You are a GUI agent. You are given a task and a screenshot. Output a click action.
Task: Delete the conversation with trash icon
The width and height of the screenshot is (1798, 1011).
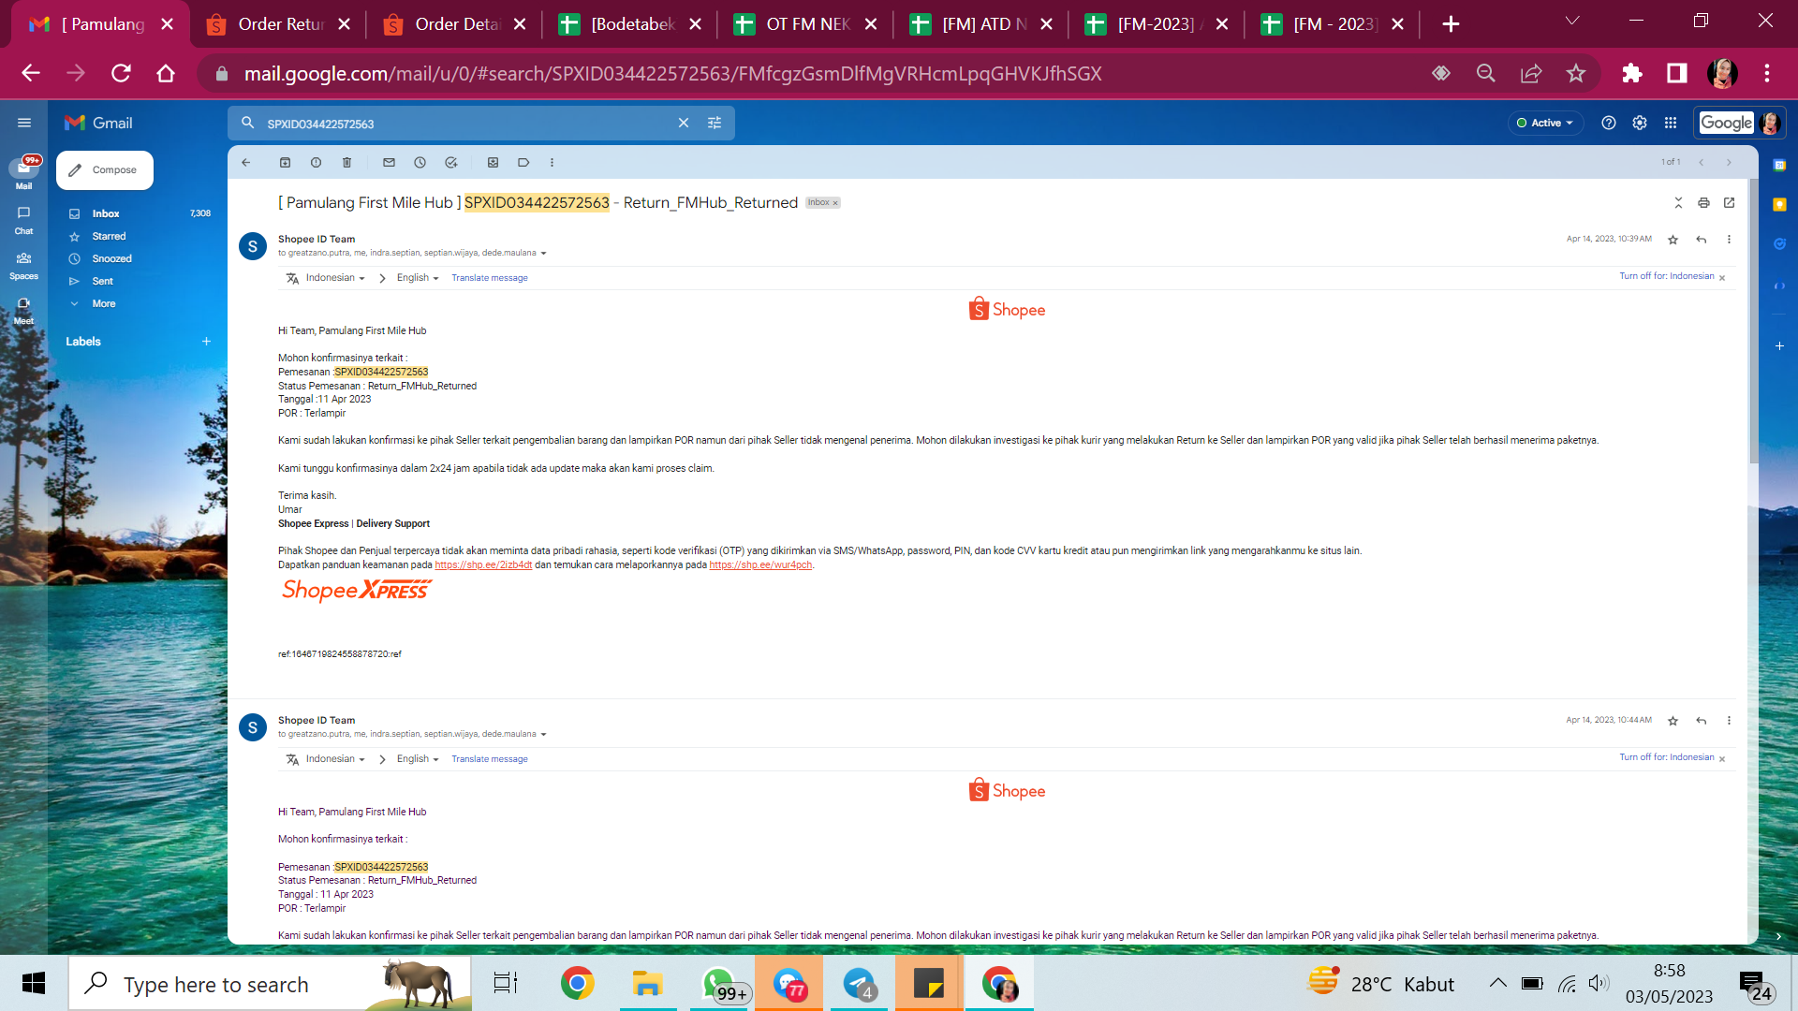[x=346, y=163]
